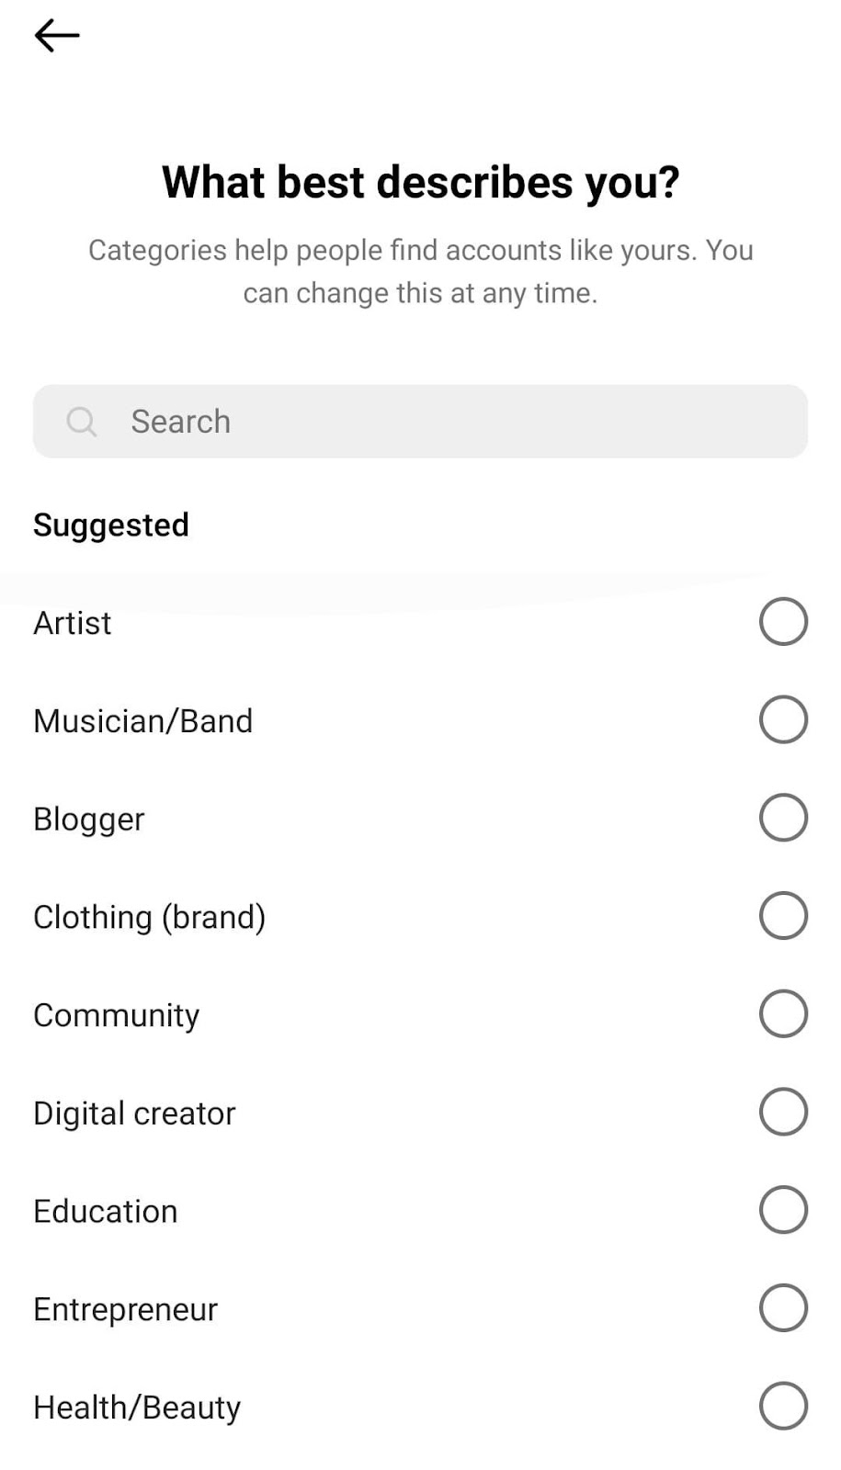
Task: Tap the Blogger category label
Action: click(89, 819)
